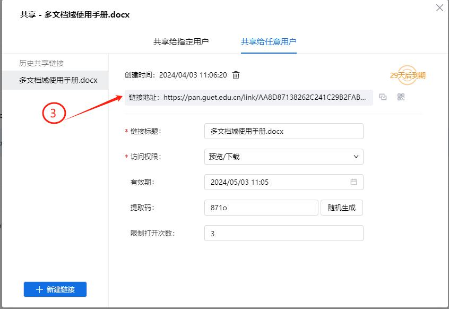Click into the 链接标题 text field
Viewport: 449px width, 309px height.
pos(283,131)
